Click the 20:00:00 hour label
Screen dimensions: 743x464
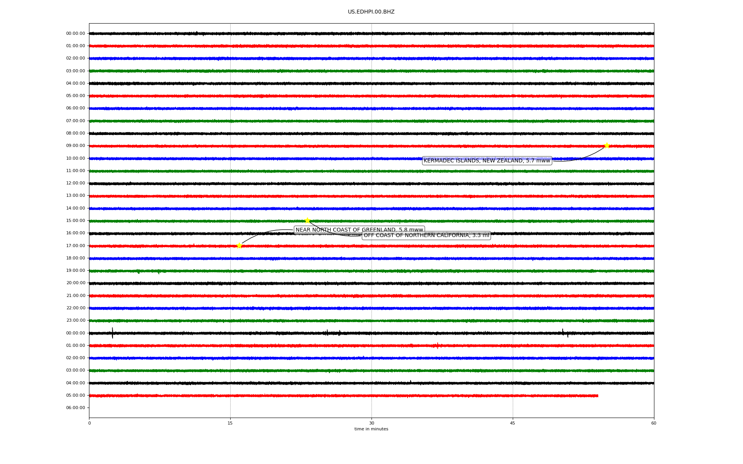tap(75, 283)
